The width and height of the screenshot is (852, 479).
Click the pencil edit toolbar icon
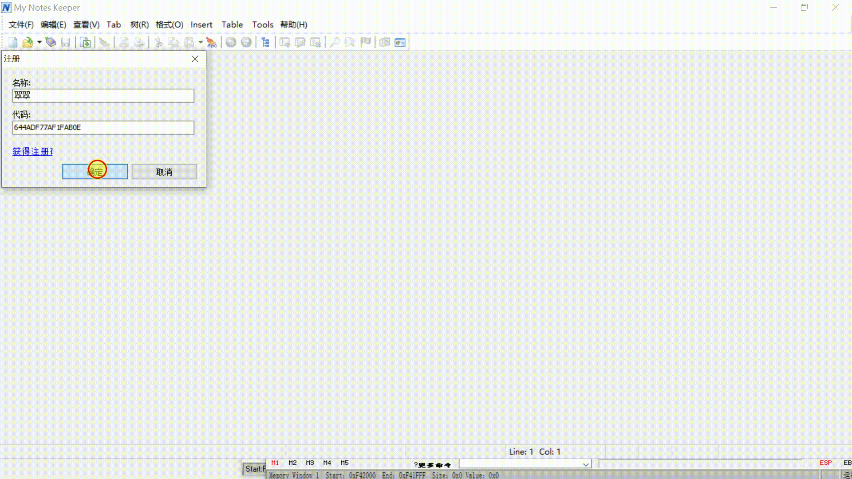[104, 43]
